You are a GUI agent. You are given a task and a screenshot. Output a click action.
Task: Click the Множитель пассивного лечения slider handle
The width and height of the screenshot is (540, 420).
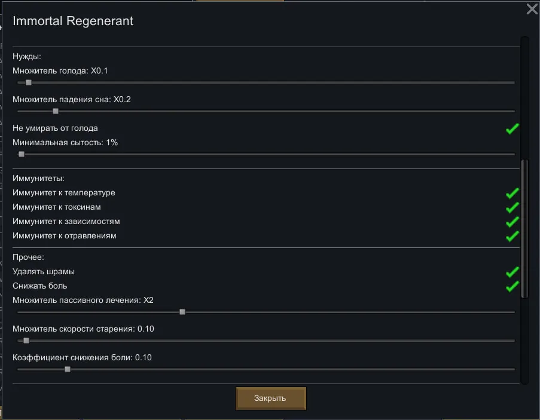point(182,312)
